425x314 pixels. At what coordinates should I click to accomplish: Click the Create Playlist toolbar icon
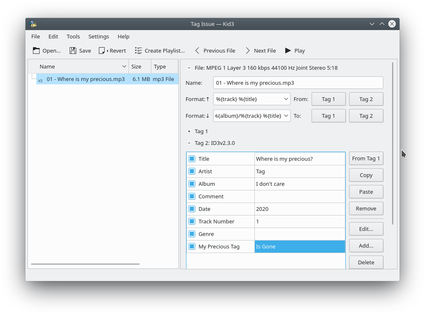coord(138,50)
